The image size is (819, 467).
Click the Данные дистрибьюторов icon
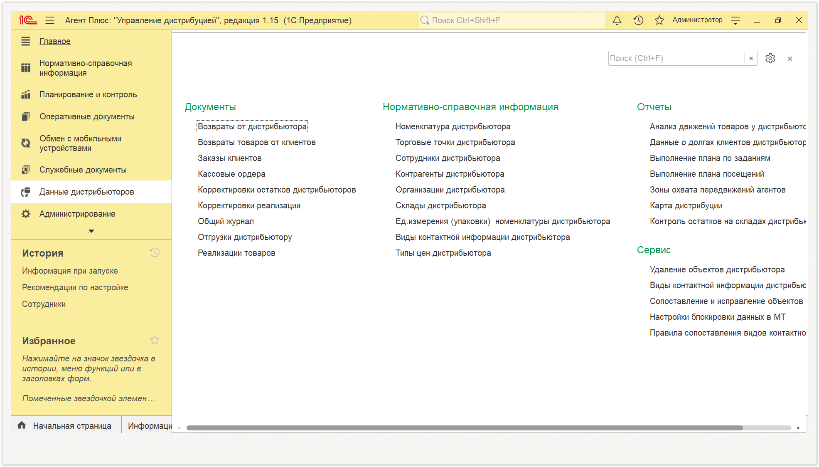click(x=26, y=192)
